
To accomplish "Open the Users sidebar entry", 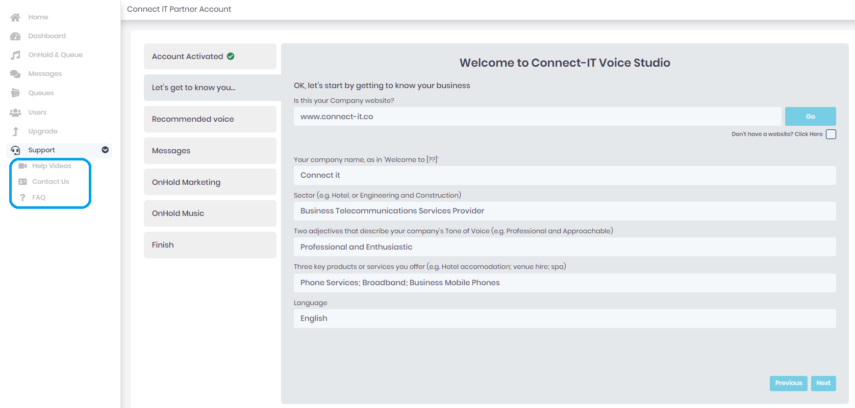I will pos(37,113).
